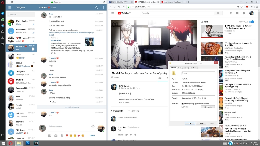The height and width of the screenshot is (146, 260).
Task: Open YouTube upload video icon
Action: pos(231,13)
